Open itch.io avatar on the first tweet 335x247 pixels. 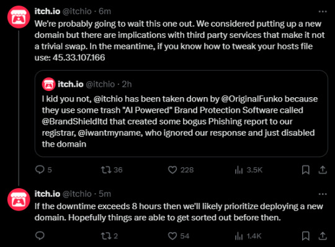pos(19,17)
